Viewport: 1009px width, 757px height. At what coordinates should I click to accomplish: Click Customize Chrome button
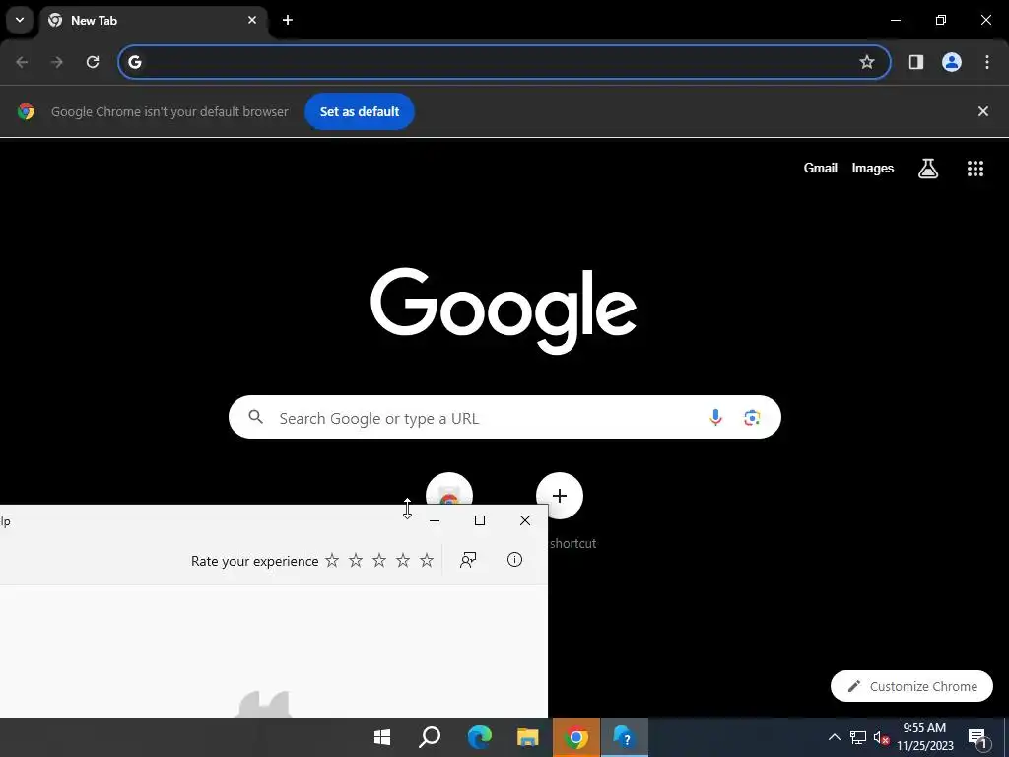pos(911,686)
